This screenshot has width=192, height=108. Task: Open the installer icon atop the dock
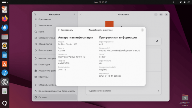4,9
